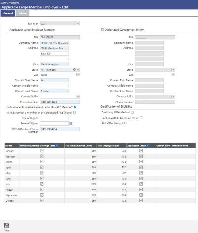Viewport: 198px width, 233px height.
Task: Switch to the eSuite tab
Action: pos(23,13)
